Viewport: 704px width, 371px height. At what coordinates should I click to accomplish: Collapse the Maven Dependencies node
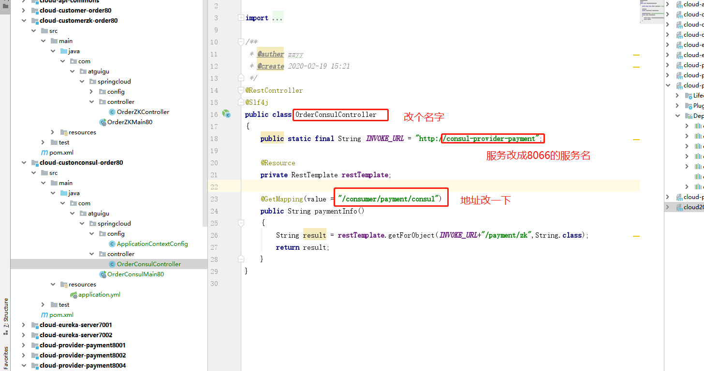click(x=677, y=116)
